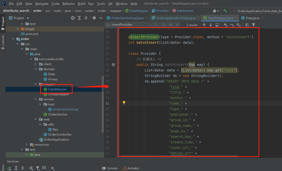The height and width of the screenshot is (171, 282).
Task: Open Group By icon in Services toolbar
Action: (31, 168)
